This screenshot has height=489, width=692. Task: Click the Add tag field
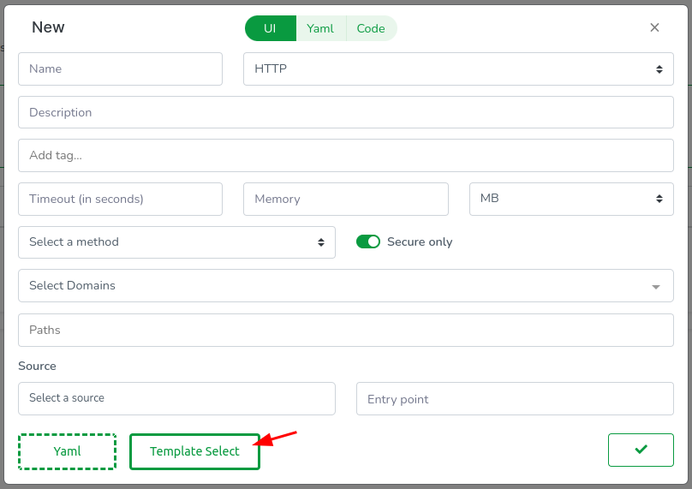pos(345,156)
